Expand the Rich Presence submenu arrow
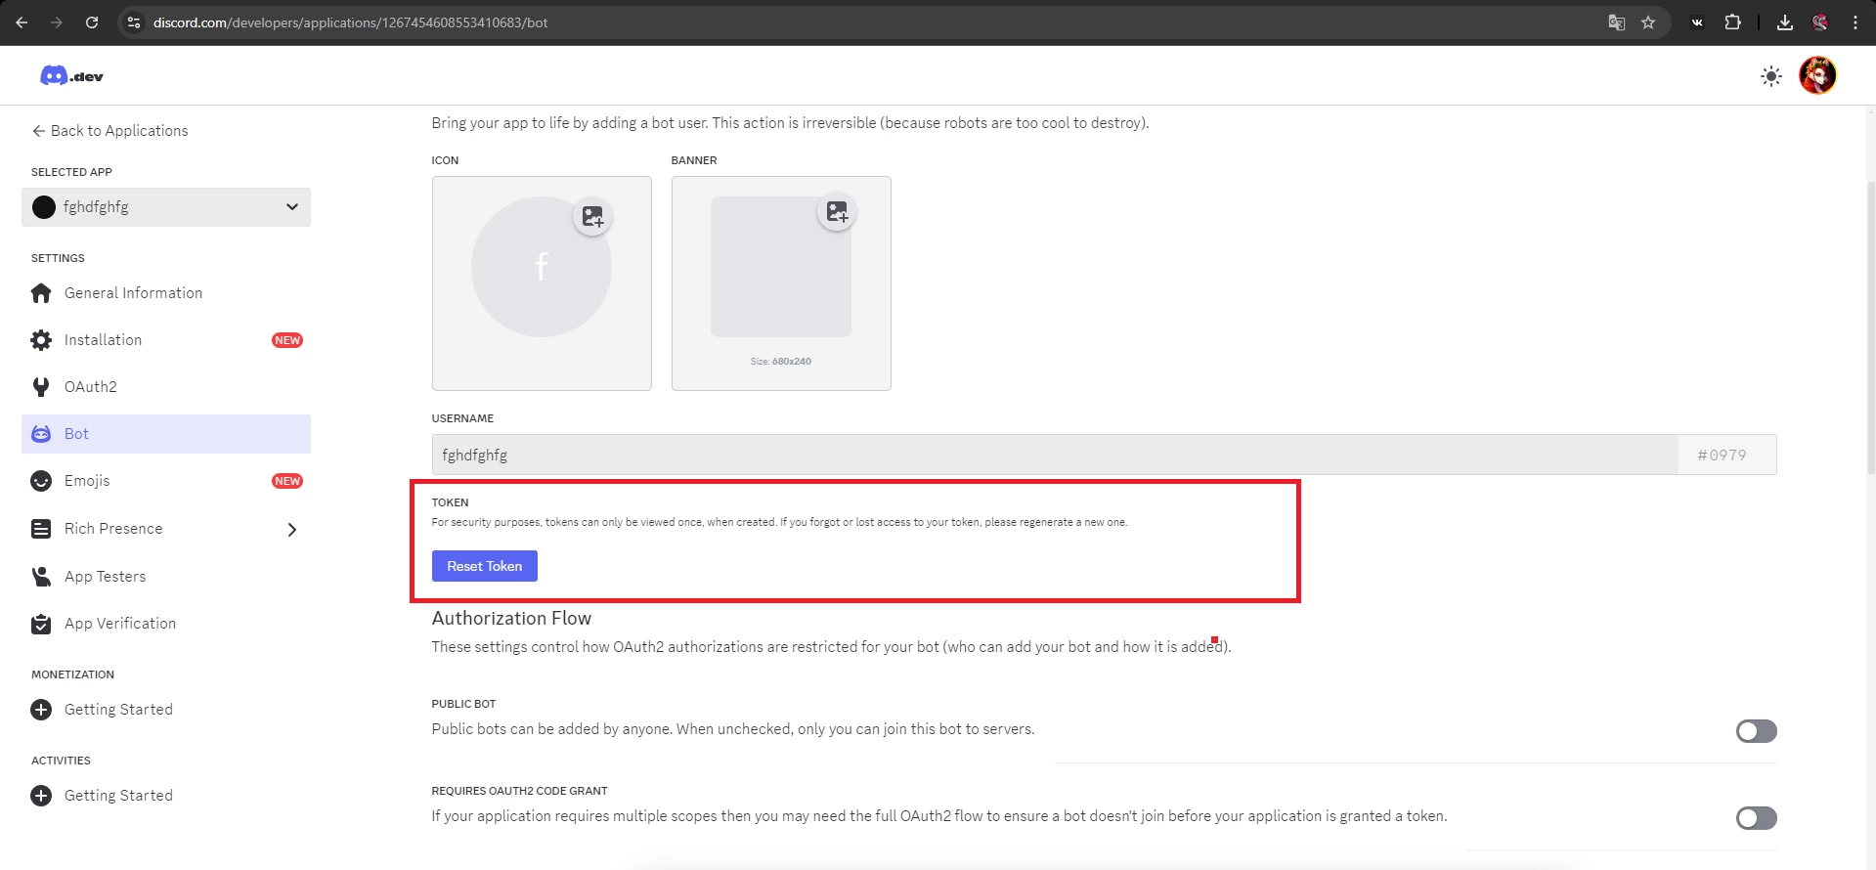This screenshot has height=870, width=1876. point(291,530)
